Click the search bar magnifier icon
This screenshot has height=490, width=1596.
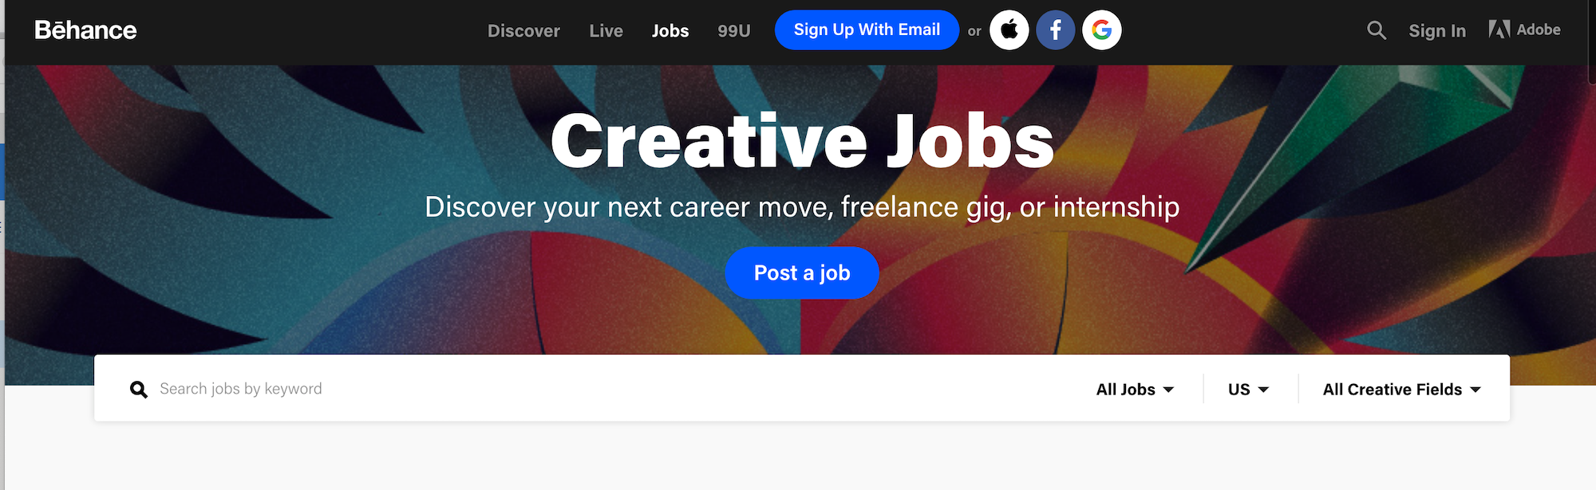139,390
